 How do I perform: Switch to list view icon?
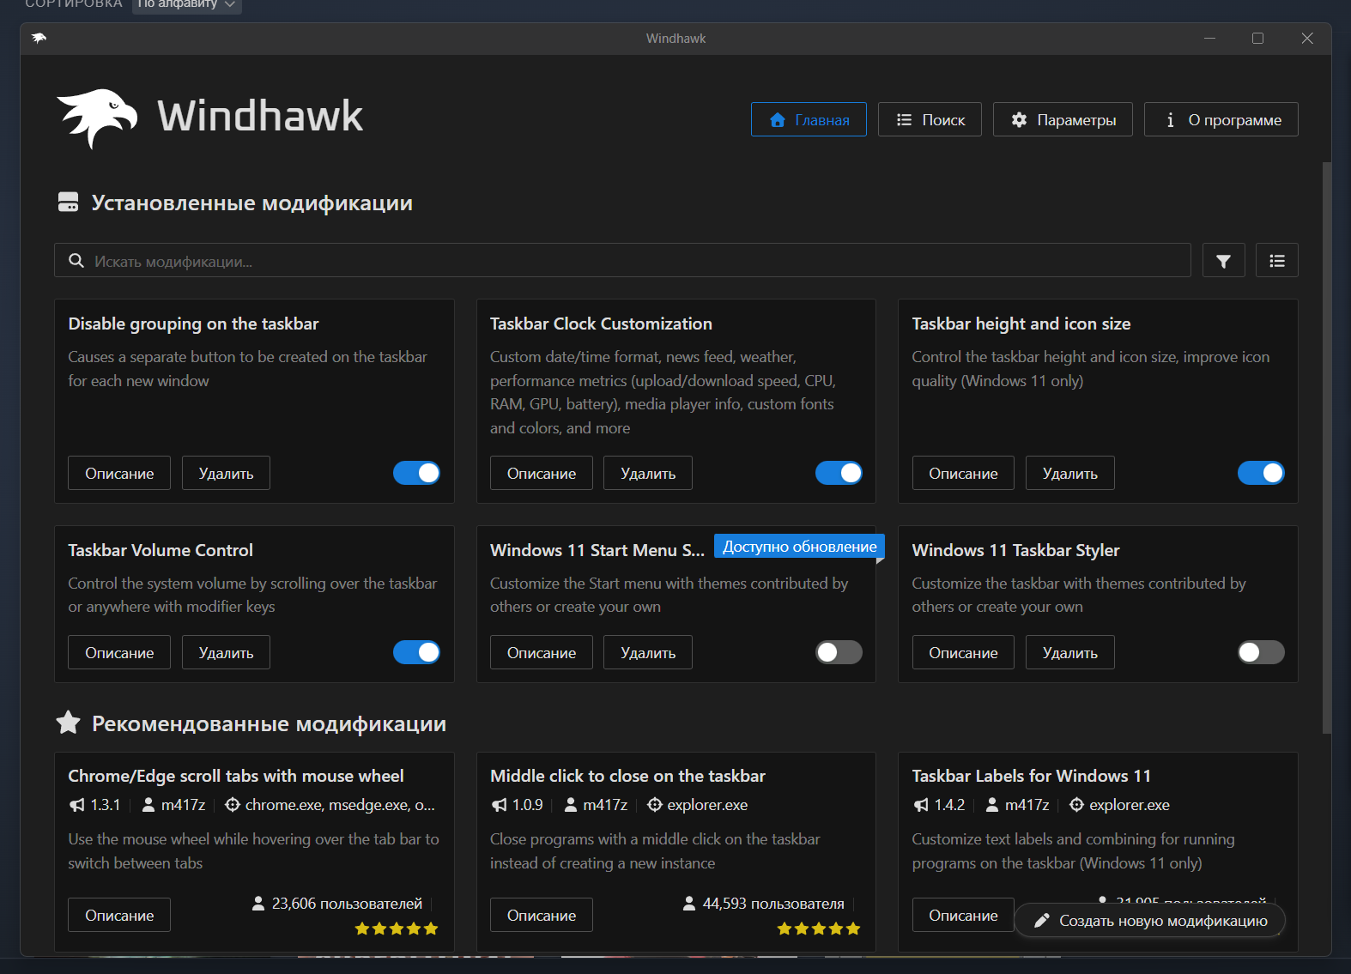pos(1277,261)
